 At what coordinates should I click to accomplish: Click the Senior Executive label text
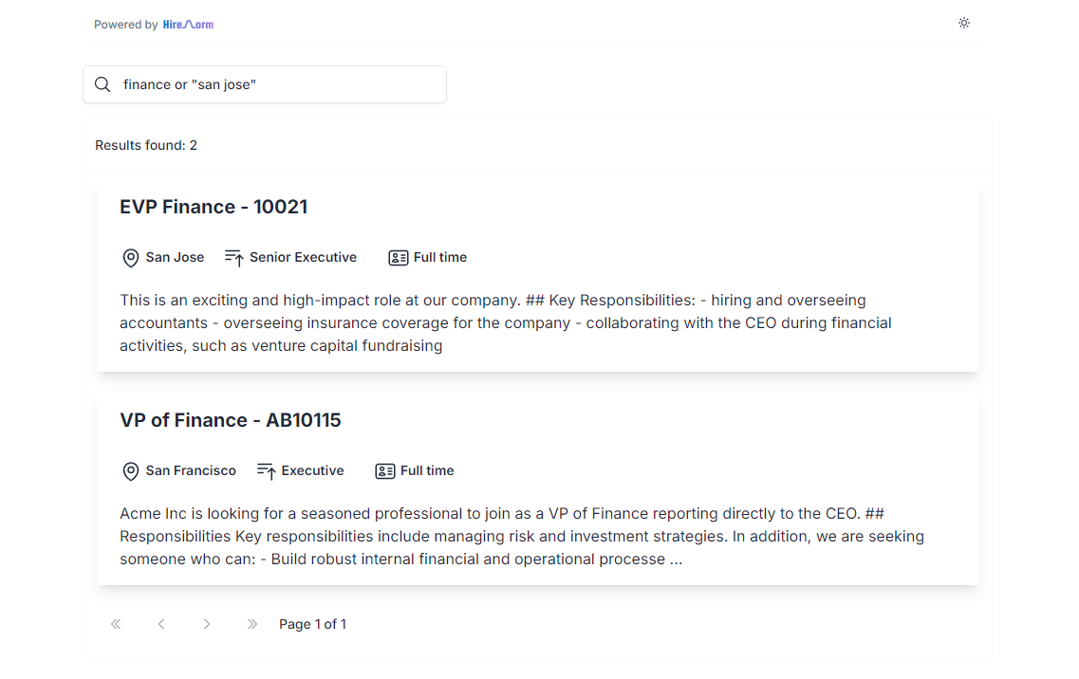pyautogui.click(x=303, y=257)
